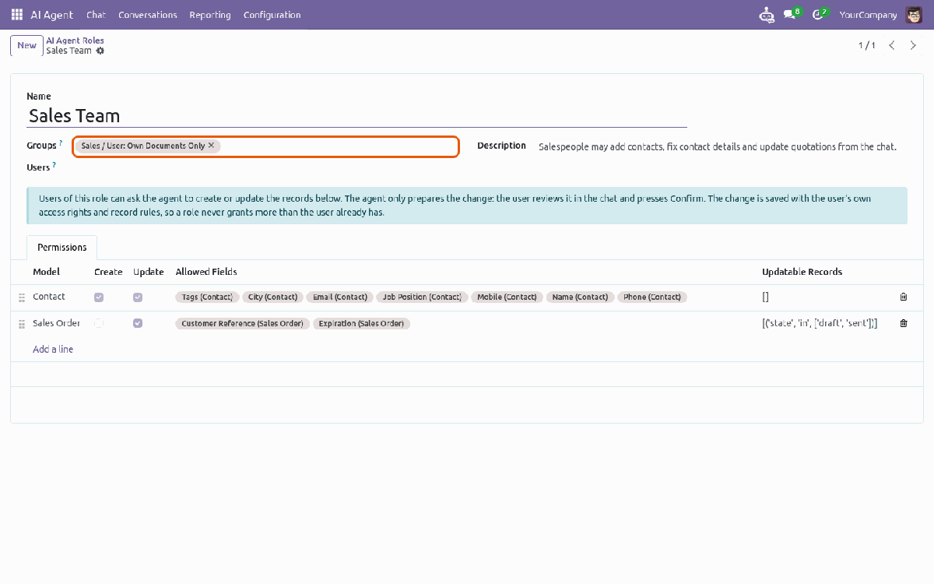
Task: Click the Create column header
Action: 108,272
